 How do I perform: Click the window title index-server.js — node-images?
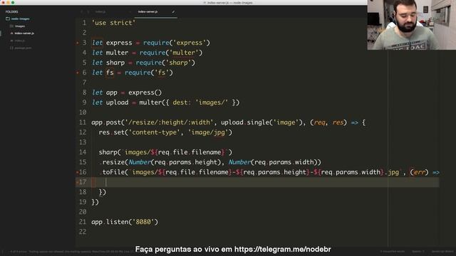pos(229,3)
